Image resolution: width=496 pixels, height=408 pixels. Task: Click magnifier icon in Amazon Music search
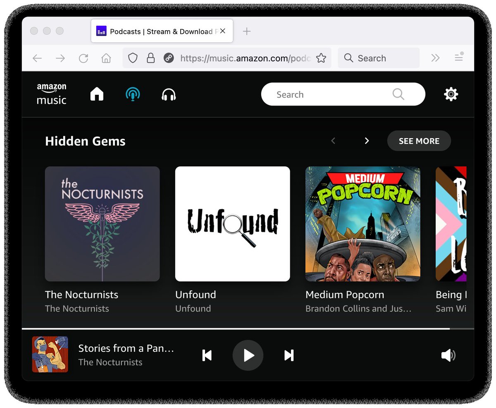398,94
